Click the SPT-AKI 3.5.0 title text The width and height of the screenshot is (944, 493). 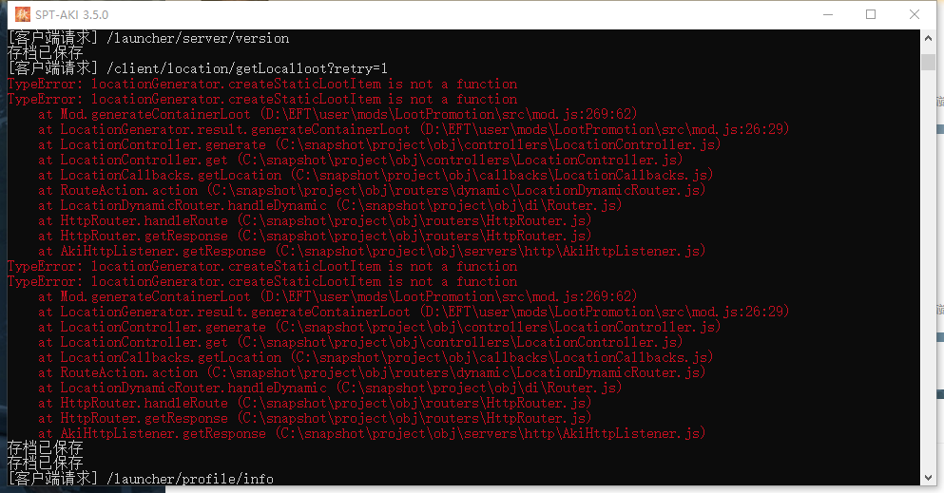pos(71,14)
